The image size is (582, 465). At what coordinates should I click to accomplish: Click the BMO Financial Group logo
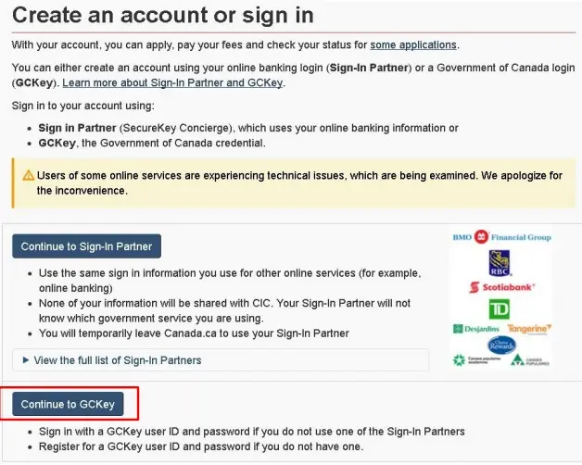pyautogui.click(x=501, y=237)
